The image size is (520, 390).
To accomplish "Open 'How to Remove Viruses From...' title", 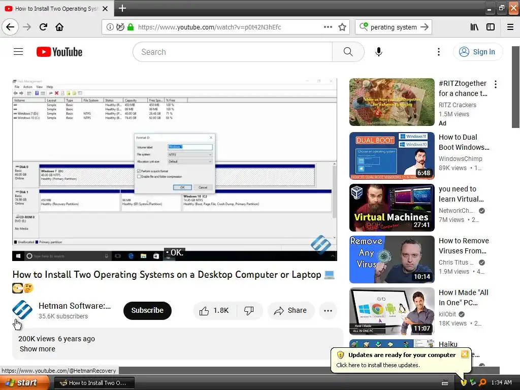I will point(464,246).
